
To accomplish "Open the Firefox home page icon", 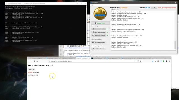I will [x=37, y=61].
